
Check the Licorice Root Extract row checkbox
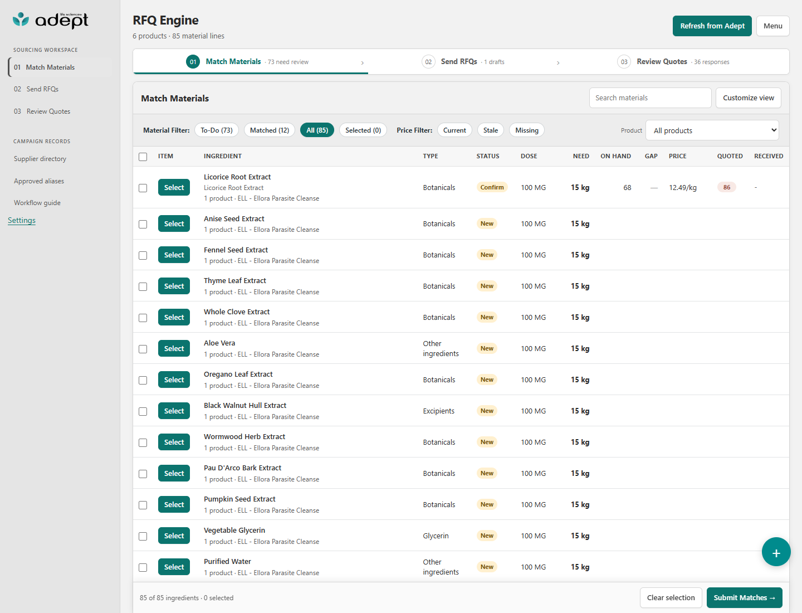(x=143, y=188)
